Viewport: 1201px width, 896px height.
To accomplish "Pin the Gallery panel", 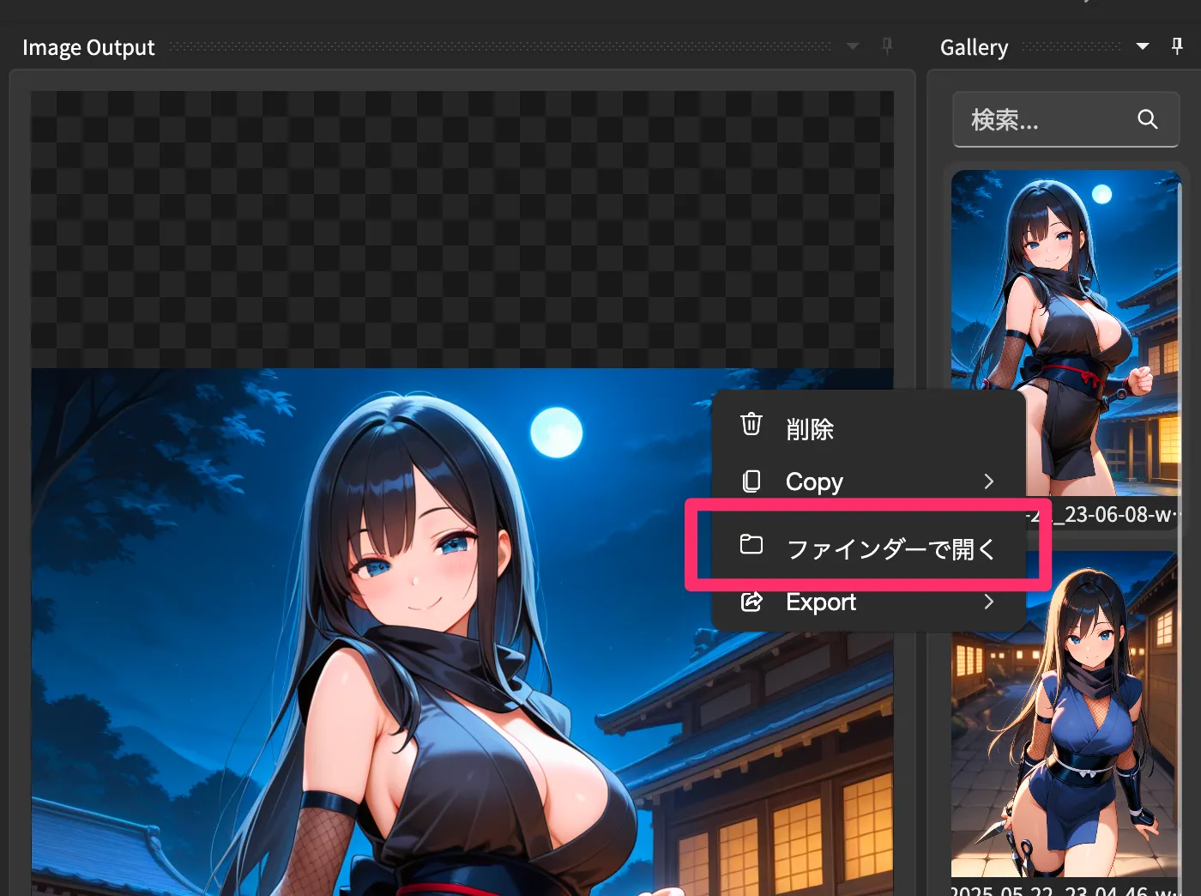I will click(1177, 46).
